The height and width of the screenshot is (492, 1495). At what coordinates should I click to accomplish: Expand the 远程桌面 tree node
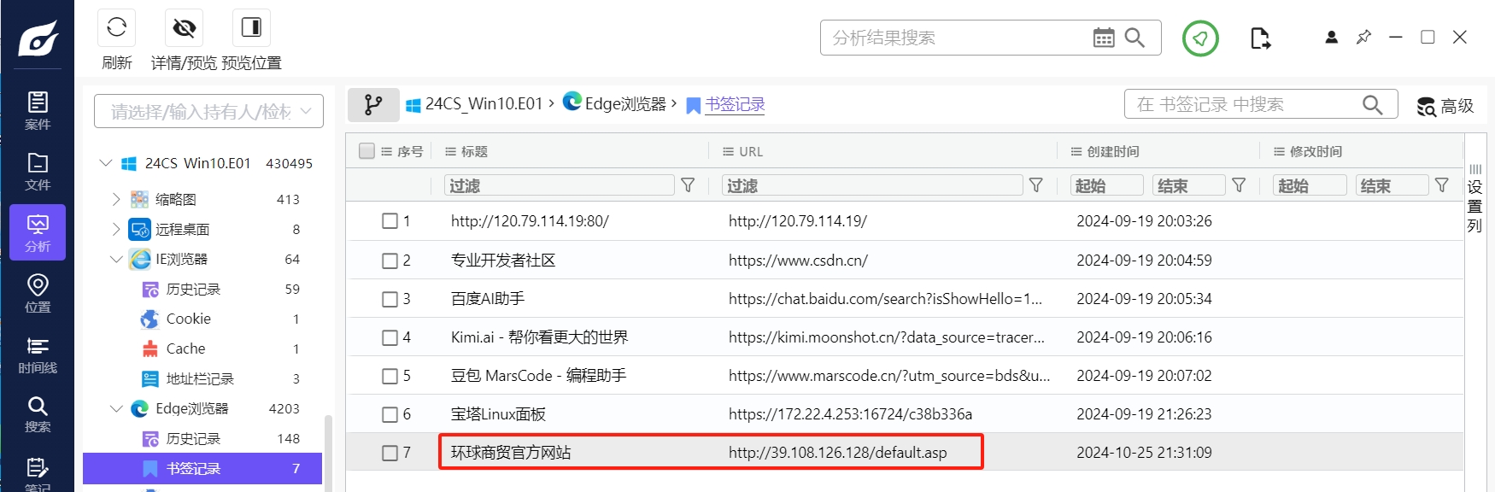coord(117,229)
